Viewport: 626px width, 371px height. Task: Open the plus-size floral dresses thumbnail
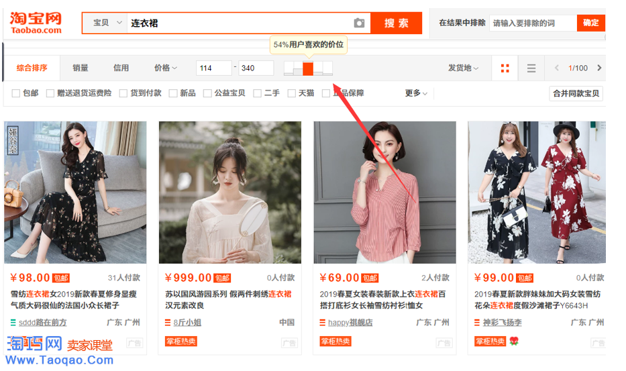pyautogui.click(x=537, y=193)
